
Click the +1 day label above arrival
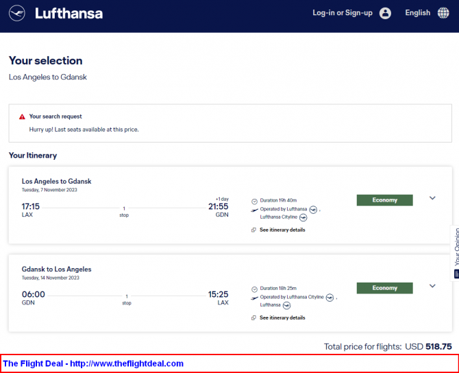pos(222,199)
